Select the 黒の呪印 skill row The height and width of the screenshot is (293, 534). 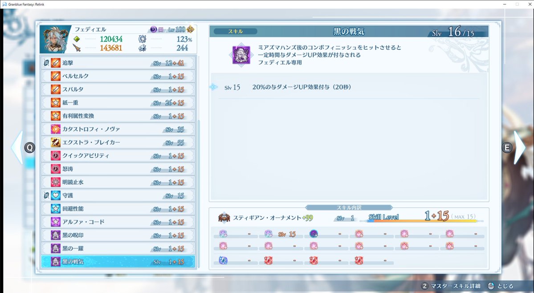(x=118, y=236)
